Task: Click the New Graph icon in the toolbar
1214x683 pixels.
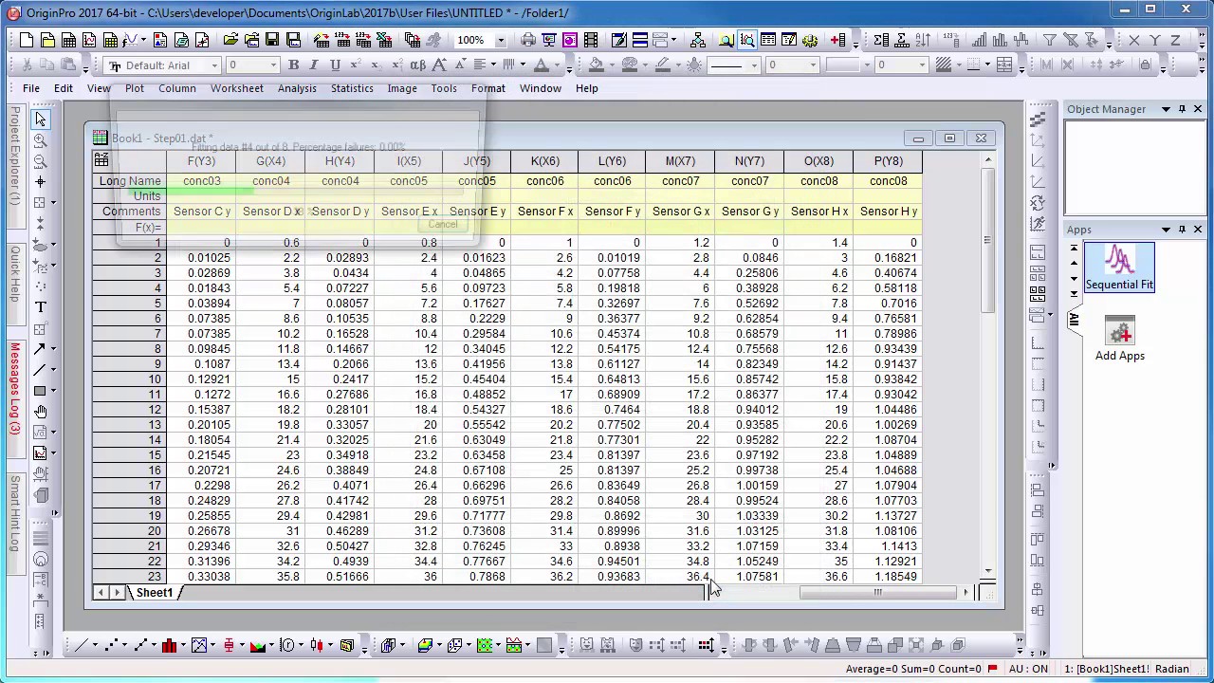Action: pos(89,40)
